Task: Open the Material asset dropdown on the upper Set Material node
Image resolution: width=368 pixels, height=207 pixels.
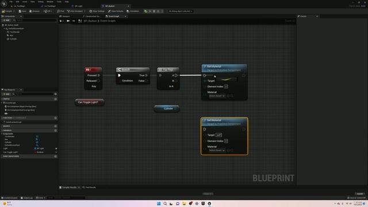Action: coord(217,96)
